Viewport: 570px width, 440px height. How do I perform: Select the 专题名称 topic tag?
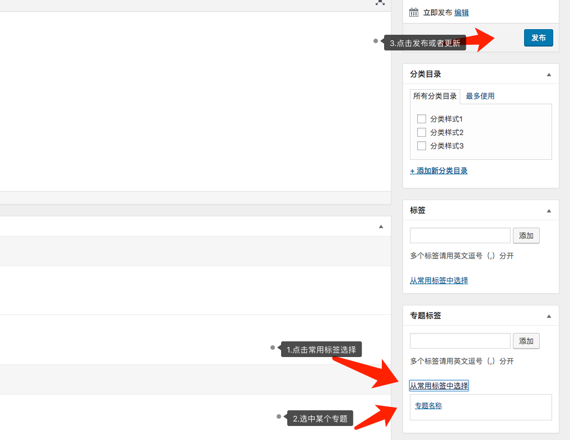(428, 405)
